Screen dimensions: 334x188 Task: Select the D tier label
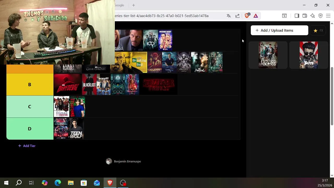[30, 129]
